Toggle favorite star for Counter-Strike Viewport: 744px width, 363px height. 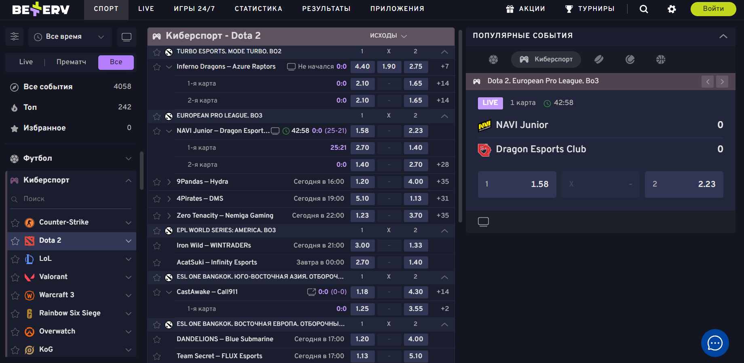pos(15,222)
